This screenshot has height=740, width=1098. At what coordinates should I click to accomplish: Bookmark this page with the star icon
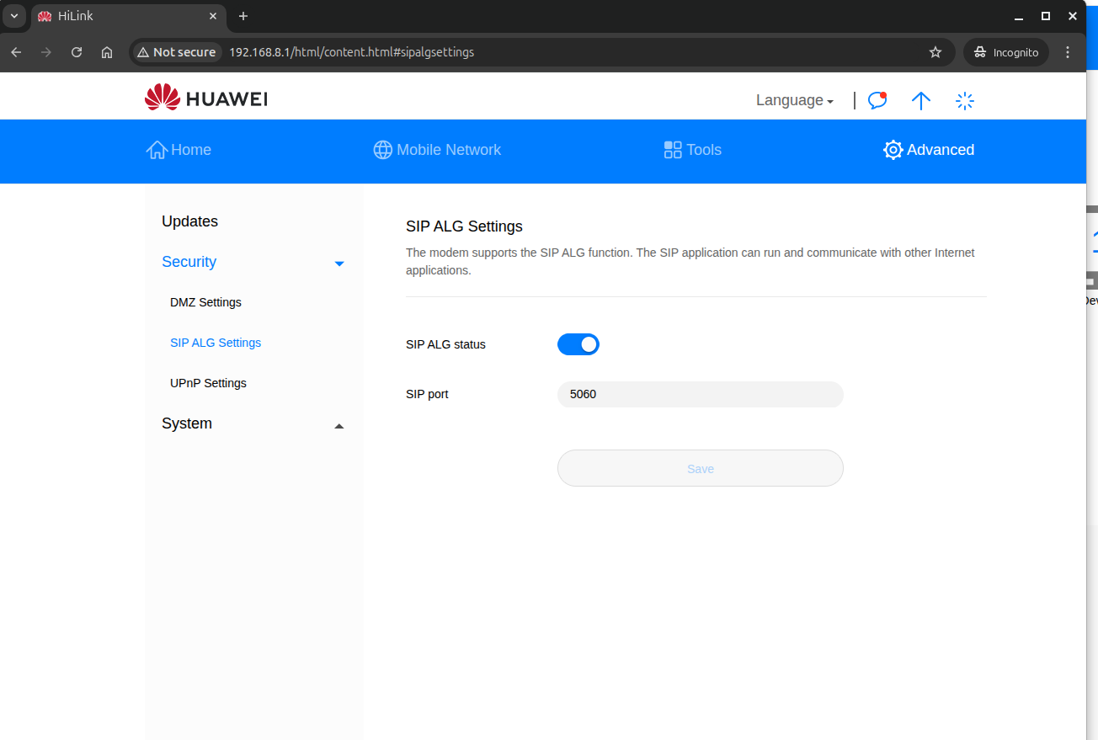pos(935,52)
